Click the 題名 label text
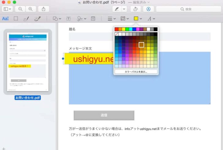223x150 pixels. pyautogui.click(x=72, y=29)
